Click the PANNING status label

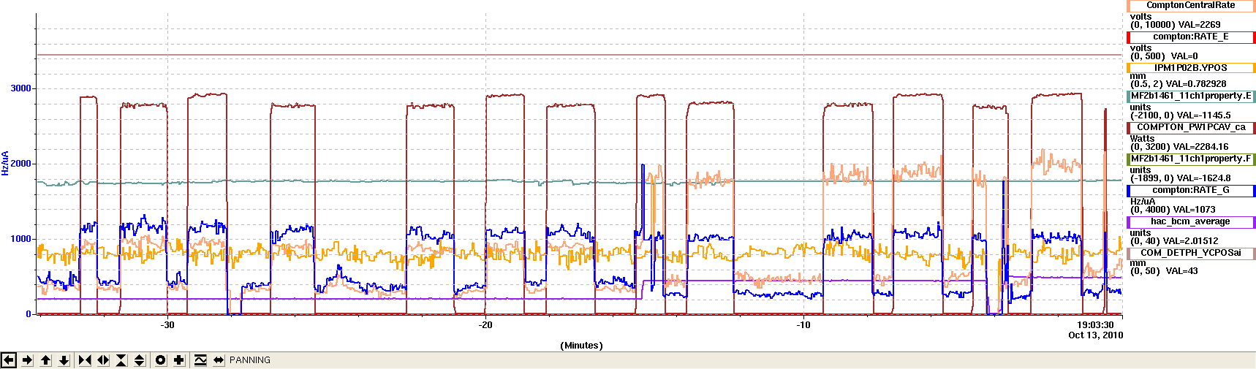tap(250, 360)
